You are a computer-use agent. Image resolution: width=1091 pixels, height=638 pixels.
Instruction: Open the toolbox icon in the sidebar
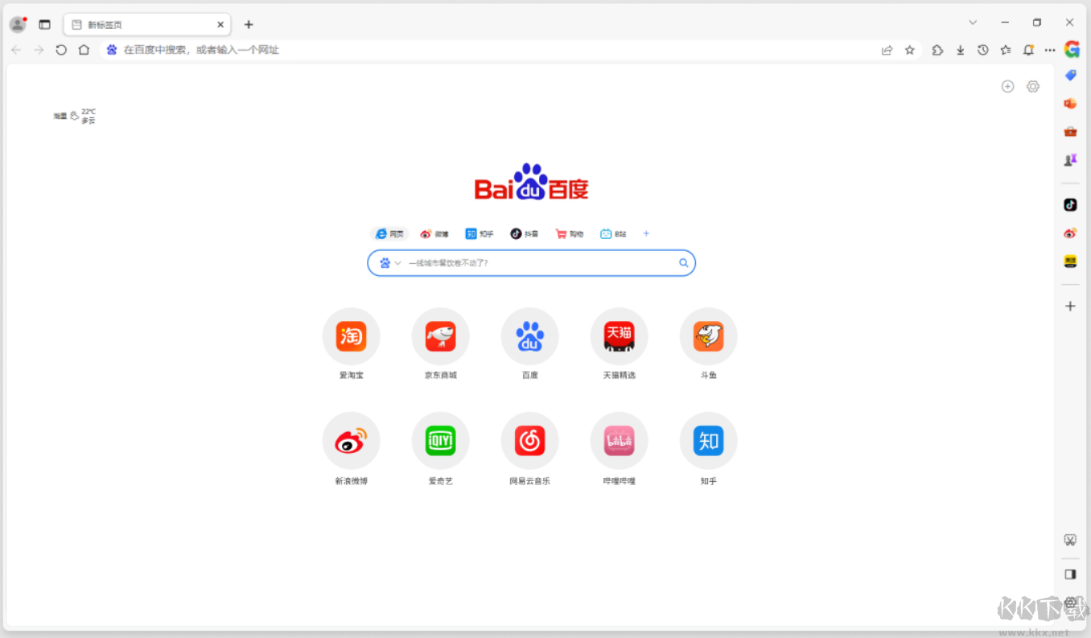click(1069, 131)
